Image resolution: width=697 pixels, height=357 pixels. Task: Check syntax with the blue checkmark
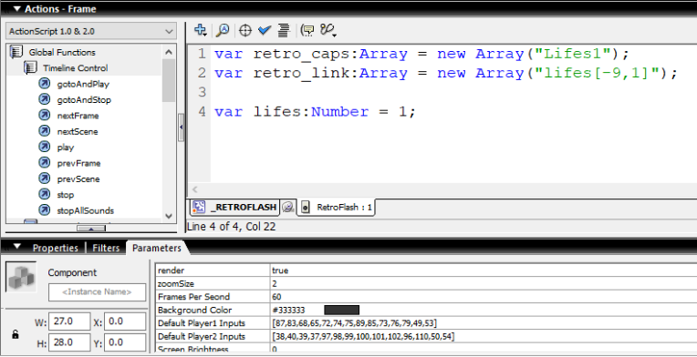point(265,30)
